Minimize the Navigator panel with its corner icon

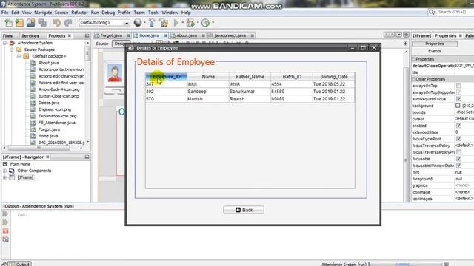coord(87,157)
